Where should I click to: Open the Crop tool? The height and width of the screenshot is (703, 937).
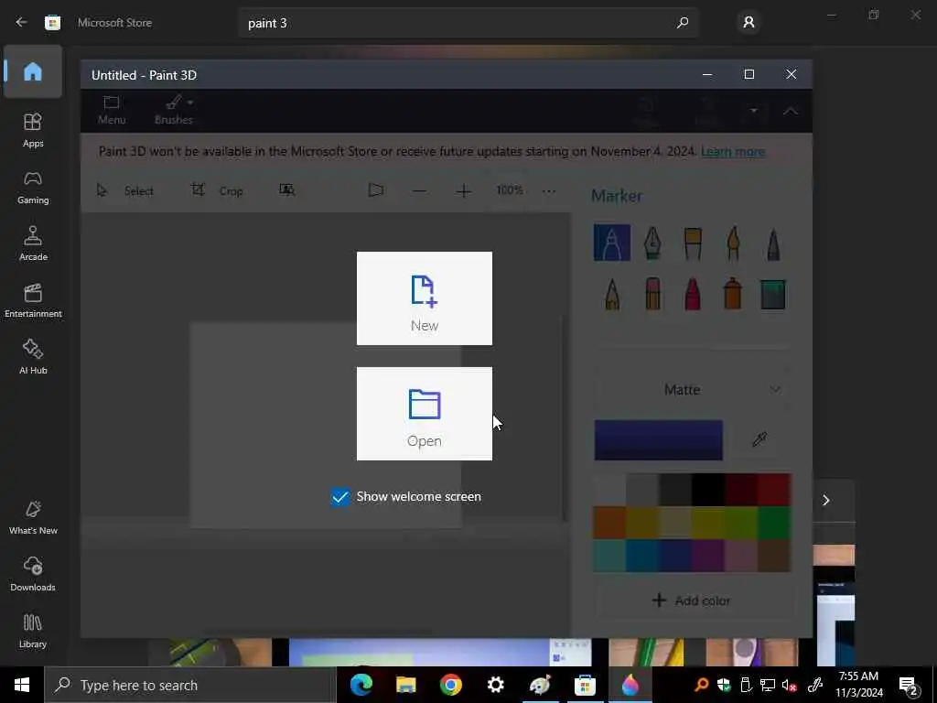tap(216, 190)
